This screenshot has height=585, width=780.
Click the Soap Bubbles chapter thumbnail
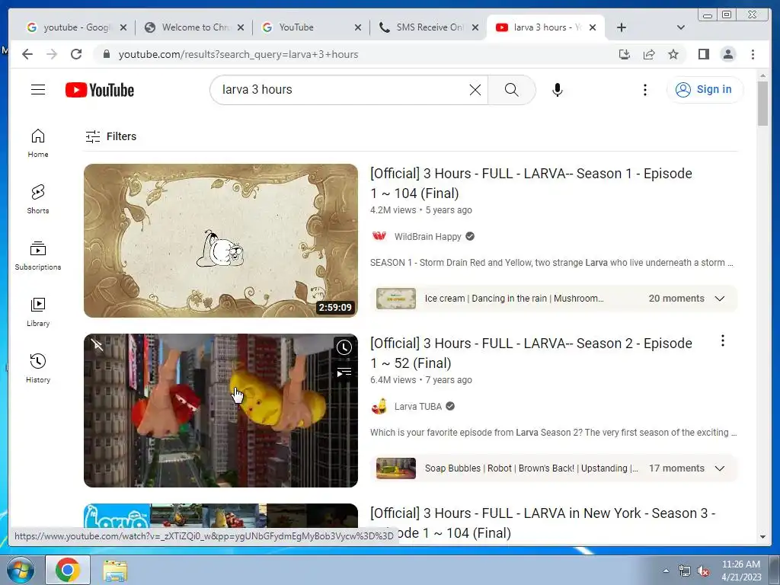click(x=395, y=468)
